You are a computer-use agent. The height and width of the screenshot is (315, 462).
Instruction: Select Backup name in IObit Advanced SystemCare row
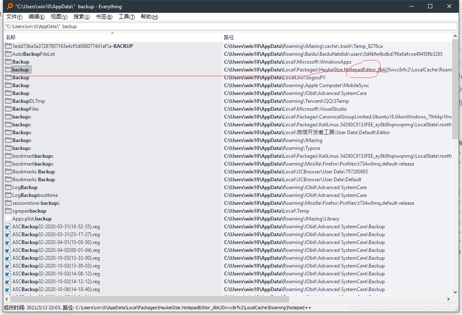click(21, 93)
